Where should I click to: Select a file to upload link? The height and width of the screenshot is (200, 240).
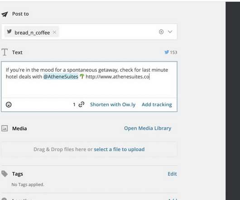point(119,149)
